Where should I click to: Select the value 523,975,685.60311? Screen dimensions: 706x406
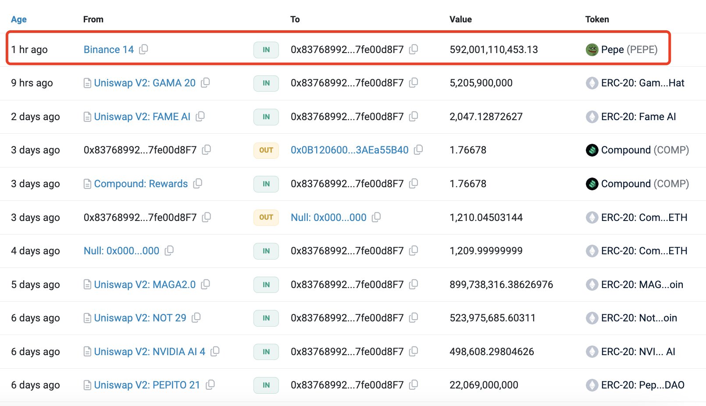coord(492,318)
